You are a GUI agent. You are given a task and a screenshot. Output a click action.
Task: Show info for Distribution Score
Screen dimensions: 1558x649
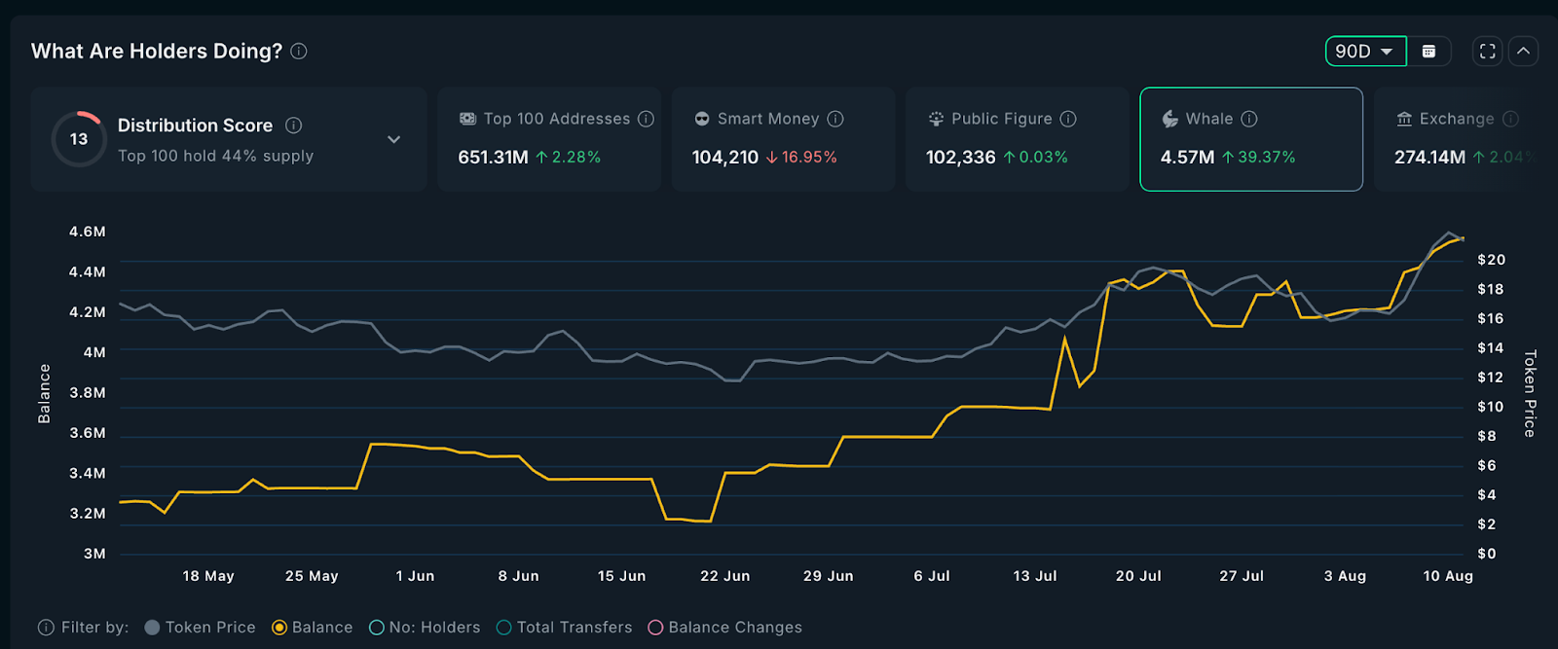[293, 126]
